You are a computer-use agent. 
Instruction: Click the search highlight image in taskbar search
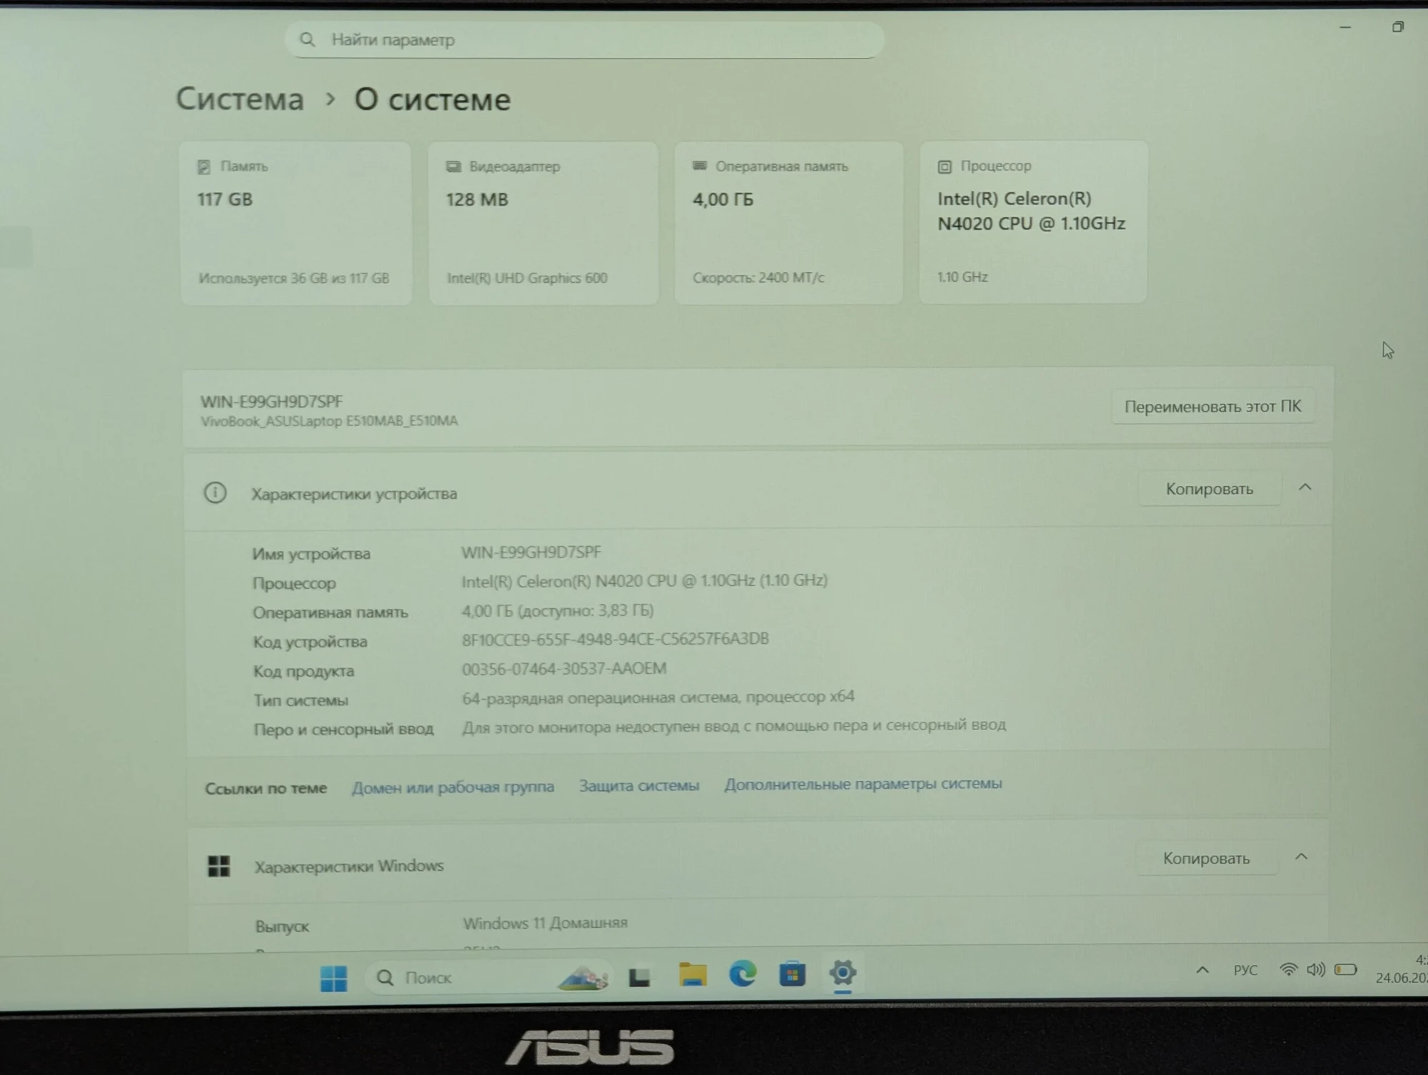tap(583, 977)
